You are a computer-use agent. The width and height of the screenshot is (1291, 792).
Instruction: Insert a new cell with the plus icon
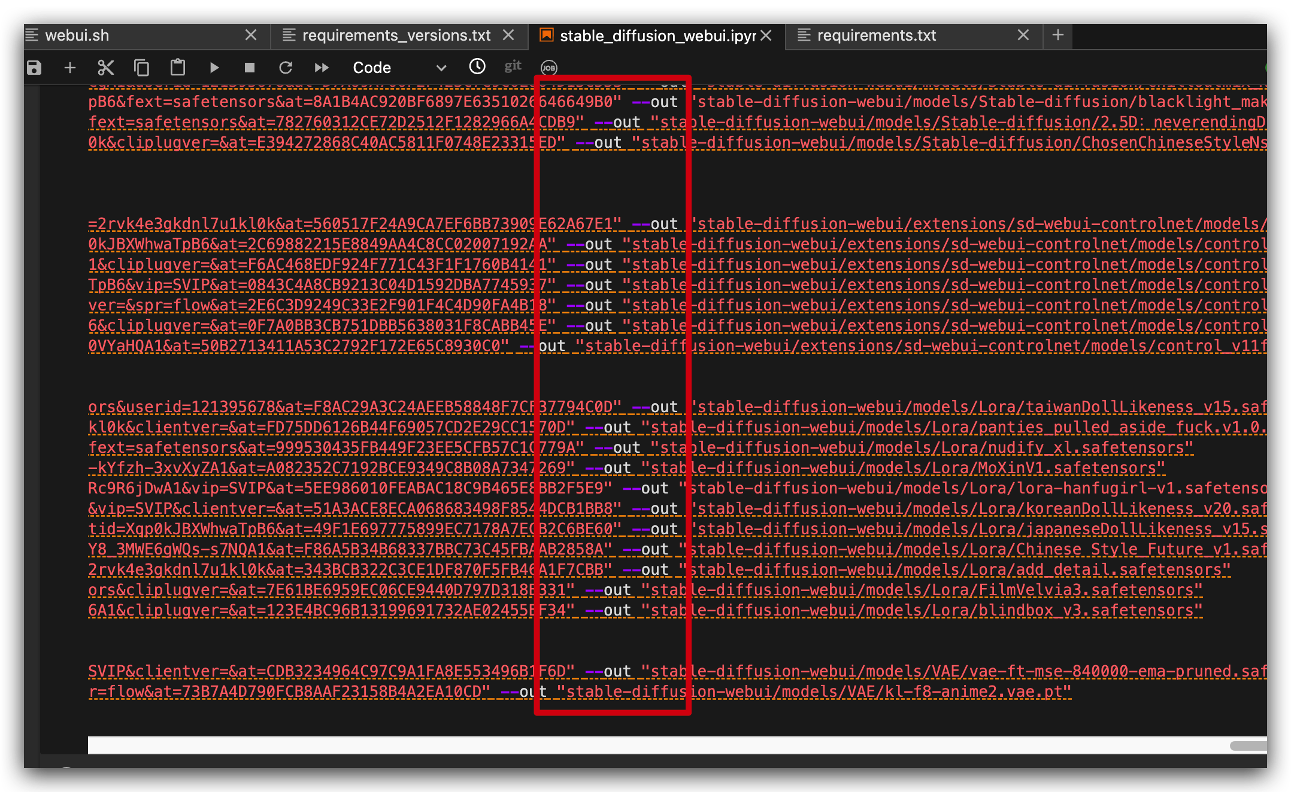(70, 68)
